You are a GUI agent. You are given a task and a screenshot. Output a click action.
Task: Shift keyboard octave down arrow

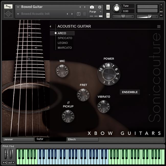pyautogui.click(x=4, y=162)
